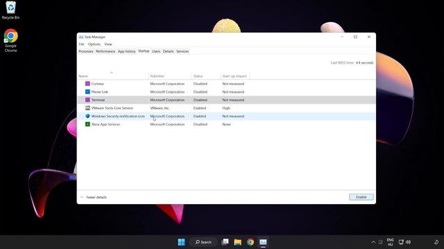Click the Xbox App Services icon

click(x=87, y=124)
